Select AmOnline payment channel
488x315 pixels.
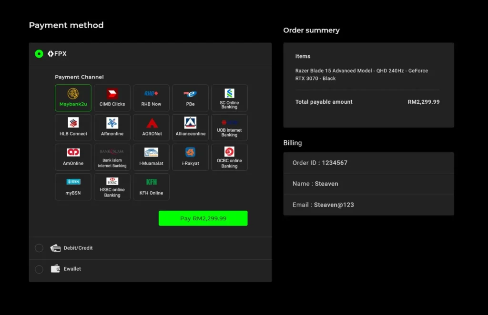[73, 157]
